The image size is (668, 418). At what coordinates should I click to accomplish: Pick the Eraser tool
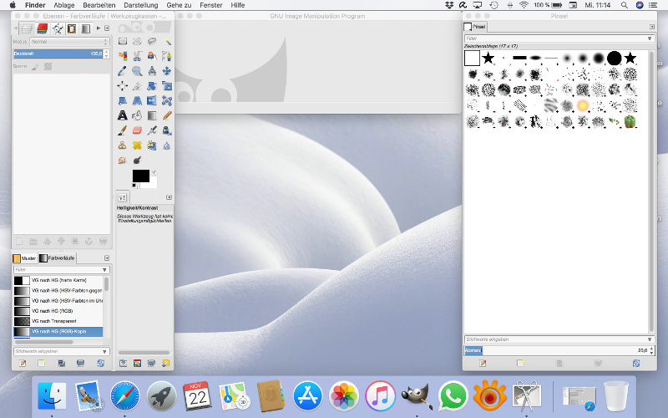[138, 130]
